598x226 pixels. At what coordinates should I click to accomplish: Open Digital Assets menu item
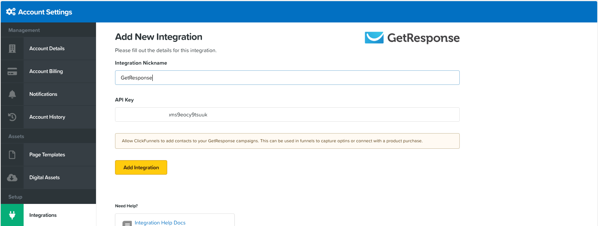45,177
